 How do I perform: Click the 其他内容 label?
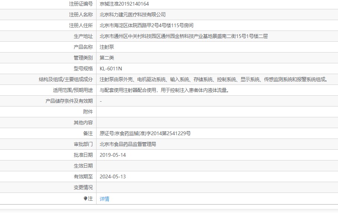tap(83, 123)
